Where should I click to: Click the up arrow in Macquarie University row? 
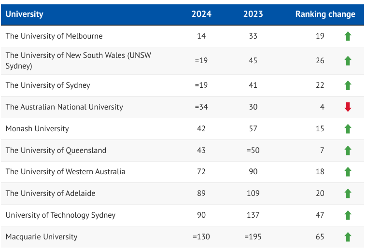click(348, 237)
